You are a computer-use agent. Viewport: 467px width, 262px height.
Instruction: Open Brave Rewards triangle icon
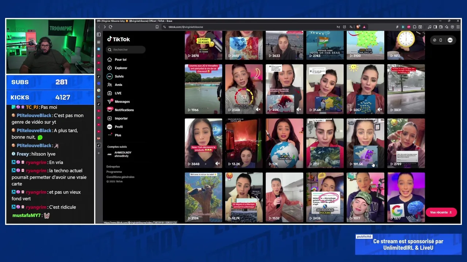[364, 27]
